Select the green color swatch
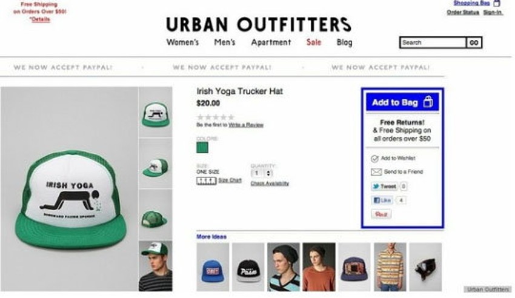This screenshot has width=515, height=298. click(x=202, y=147)
